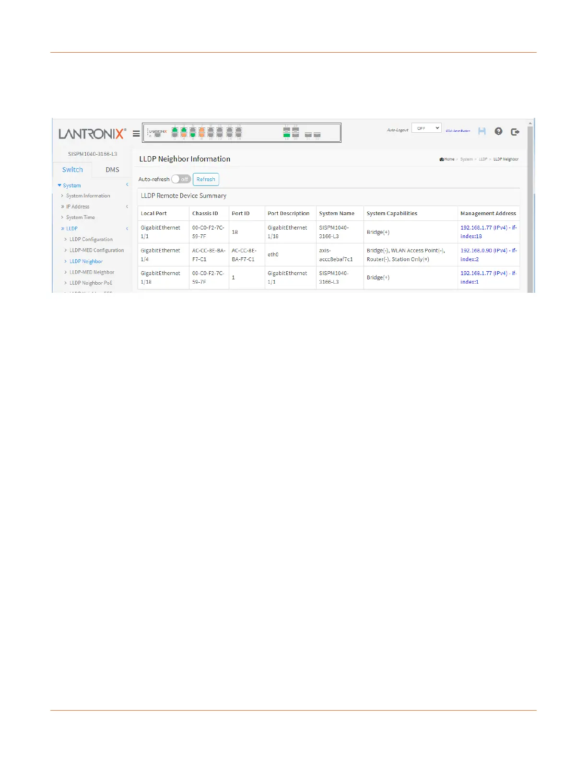Click the save configuration floppy icon
The height and width of the screenshot is (759, 587).
(482, 131)
